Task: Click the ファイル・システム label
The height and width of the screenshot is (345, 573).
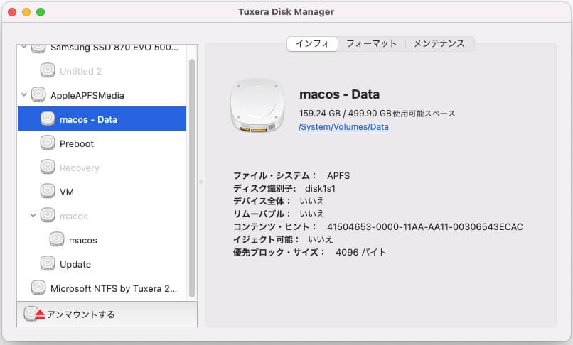Action: [x=275, y=175]
